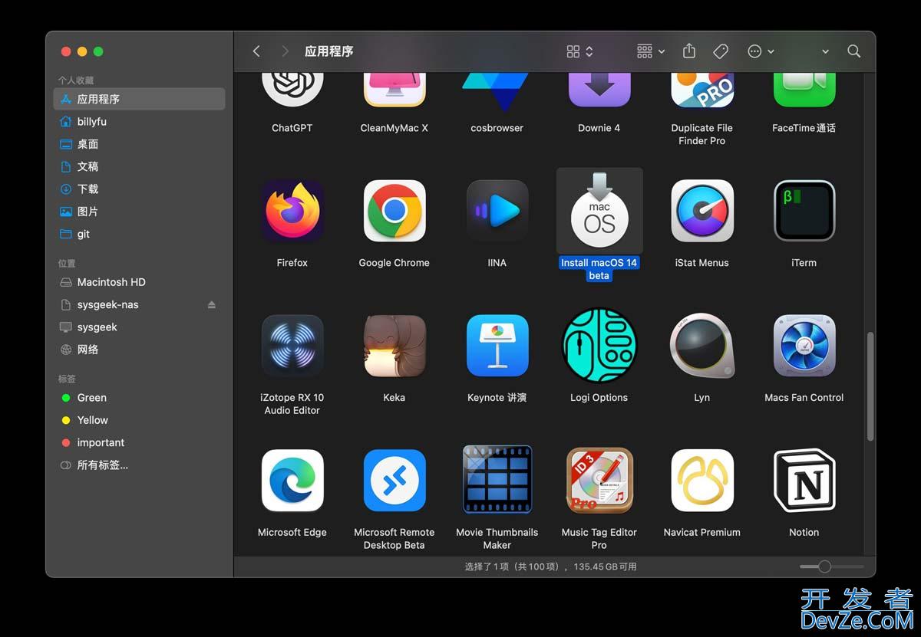Click the Finder window vertical scrollbar
Viewport: 921px width, 637px height.
[x=870, y=386]
